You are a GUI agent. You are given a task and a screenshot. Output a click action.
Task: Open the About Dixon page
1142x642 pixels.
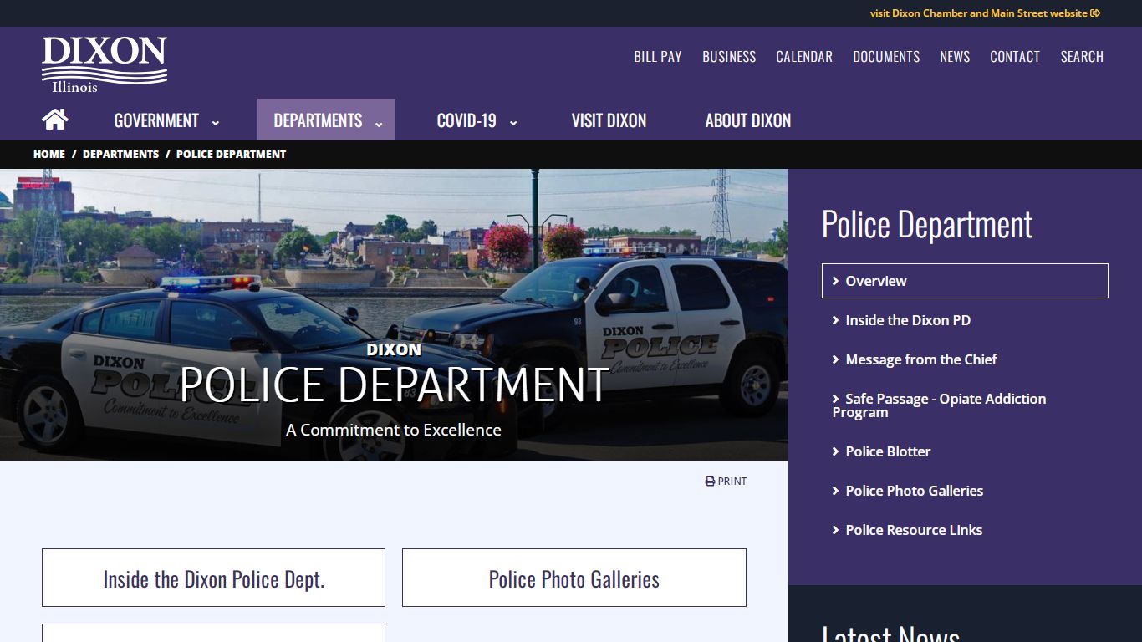pos(748,120)
